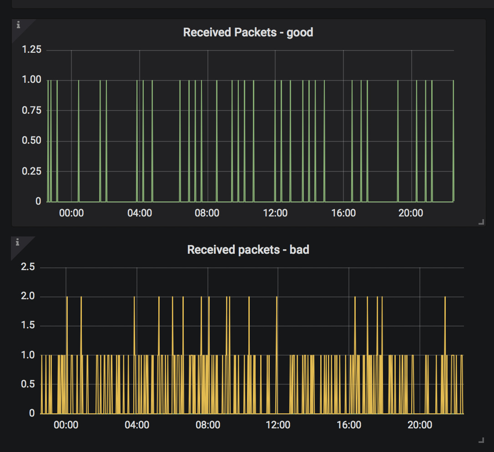Image resolution: width=494 pixels, height=452 pixels.
Task: Click the 2.5 y-axis label in bad panel
Action: tap(28, 267)
